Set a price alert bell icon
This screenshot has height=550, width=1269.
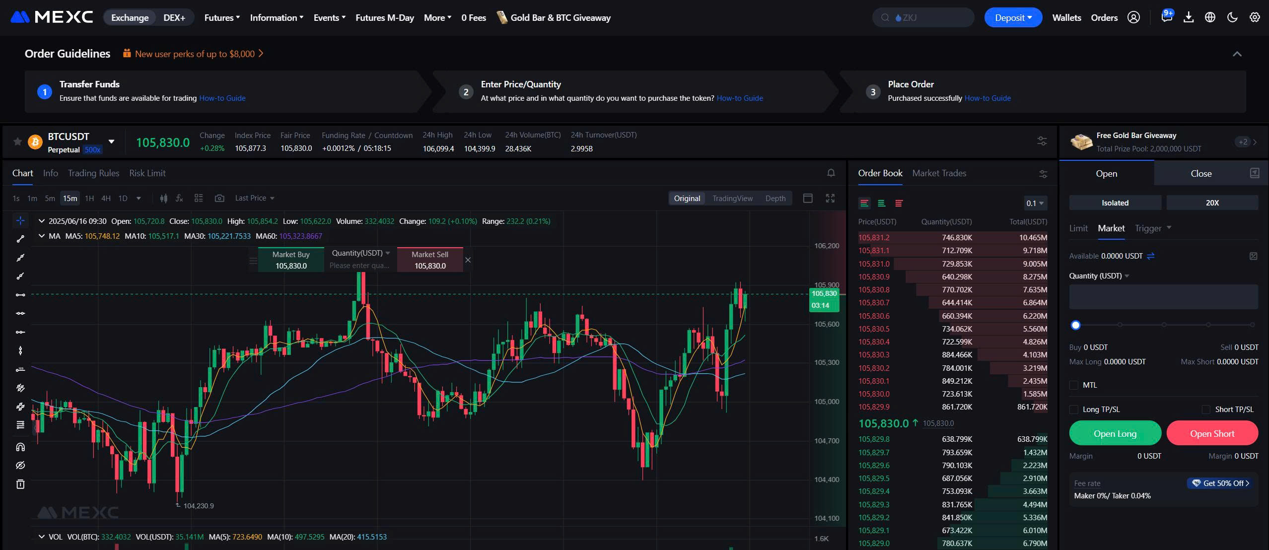pyautogui.click(x=831, y=173)
